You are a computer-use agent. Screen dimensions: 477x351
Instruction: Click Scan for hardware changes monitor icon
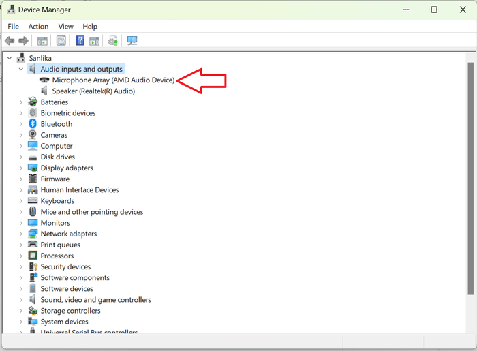132,40
